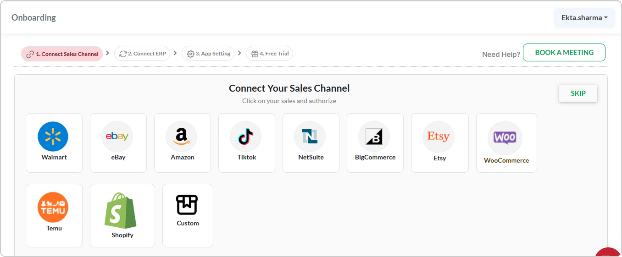This screenshot has width=622, height=257.
Task: Switch to step 2 Connect ERP
Action: click(142, 54)
